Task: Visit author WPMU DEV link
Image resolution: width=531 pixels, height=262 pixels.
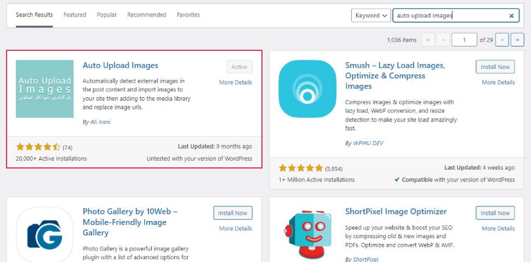Action: [368, 143]
